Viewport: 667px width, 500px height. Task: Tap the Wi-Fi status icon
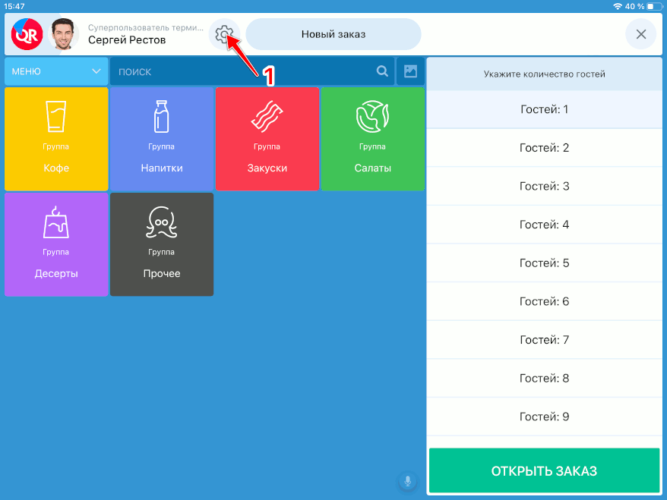(x=617, y=6)
